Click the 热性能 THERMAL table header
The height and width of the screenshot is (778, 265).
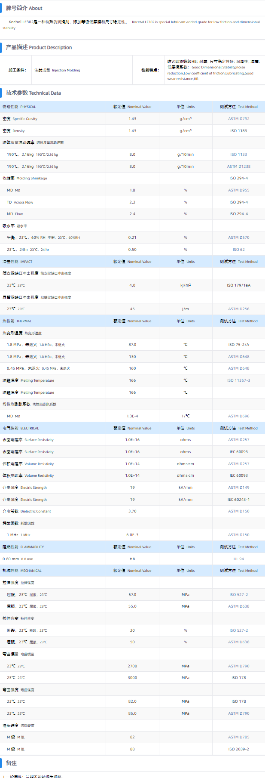pyautogui.click(x=17, y=321)
